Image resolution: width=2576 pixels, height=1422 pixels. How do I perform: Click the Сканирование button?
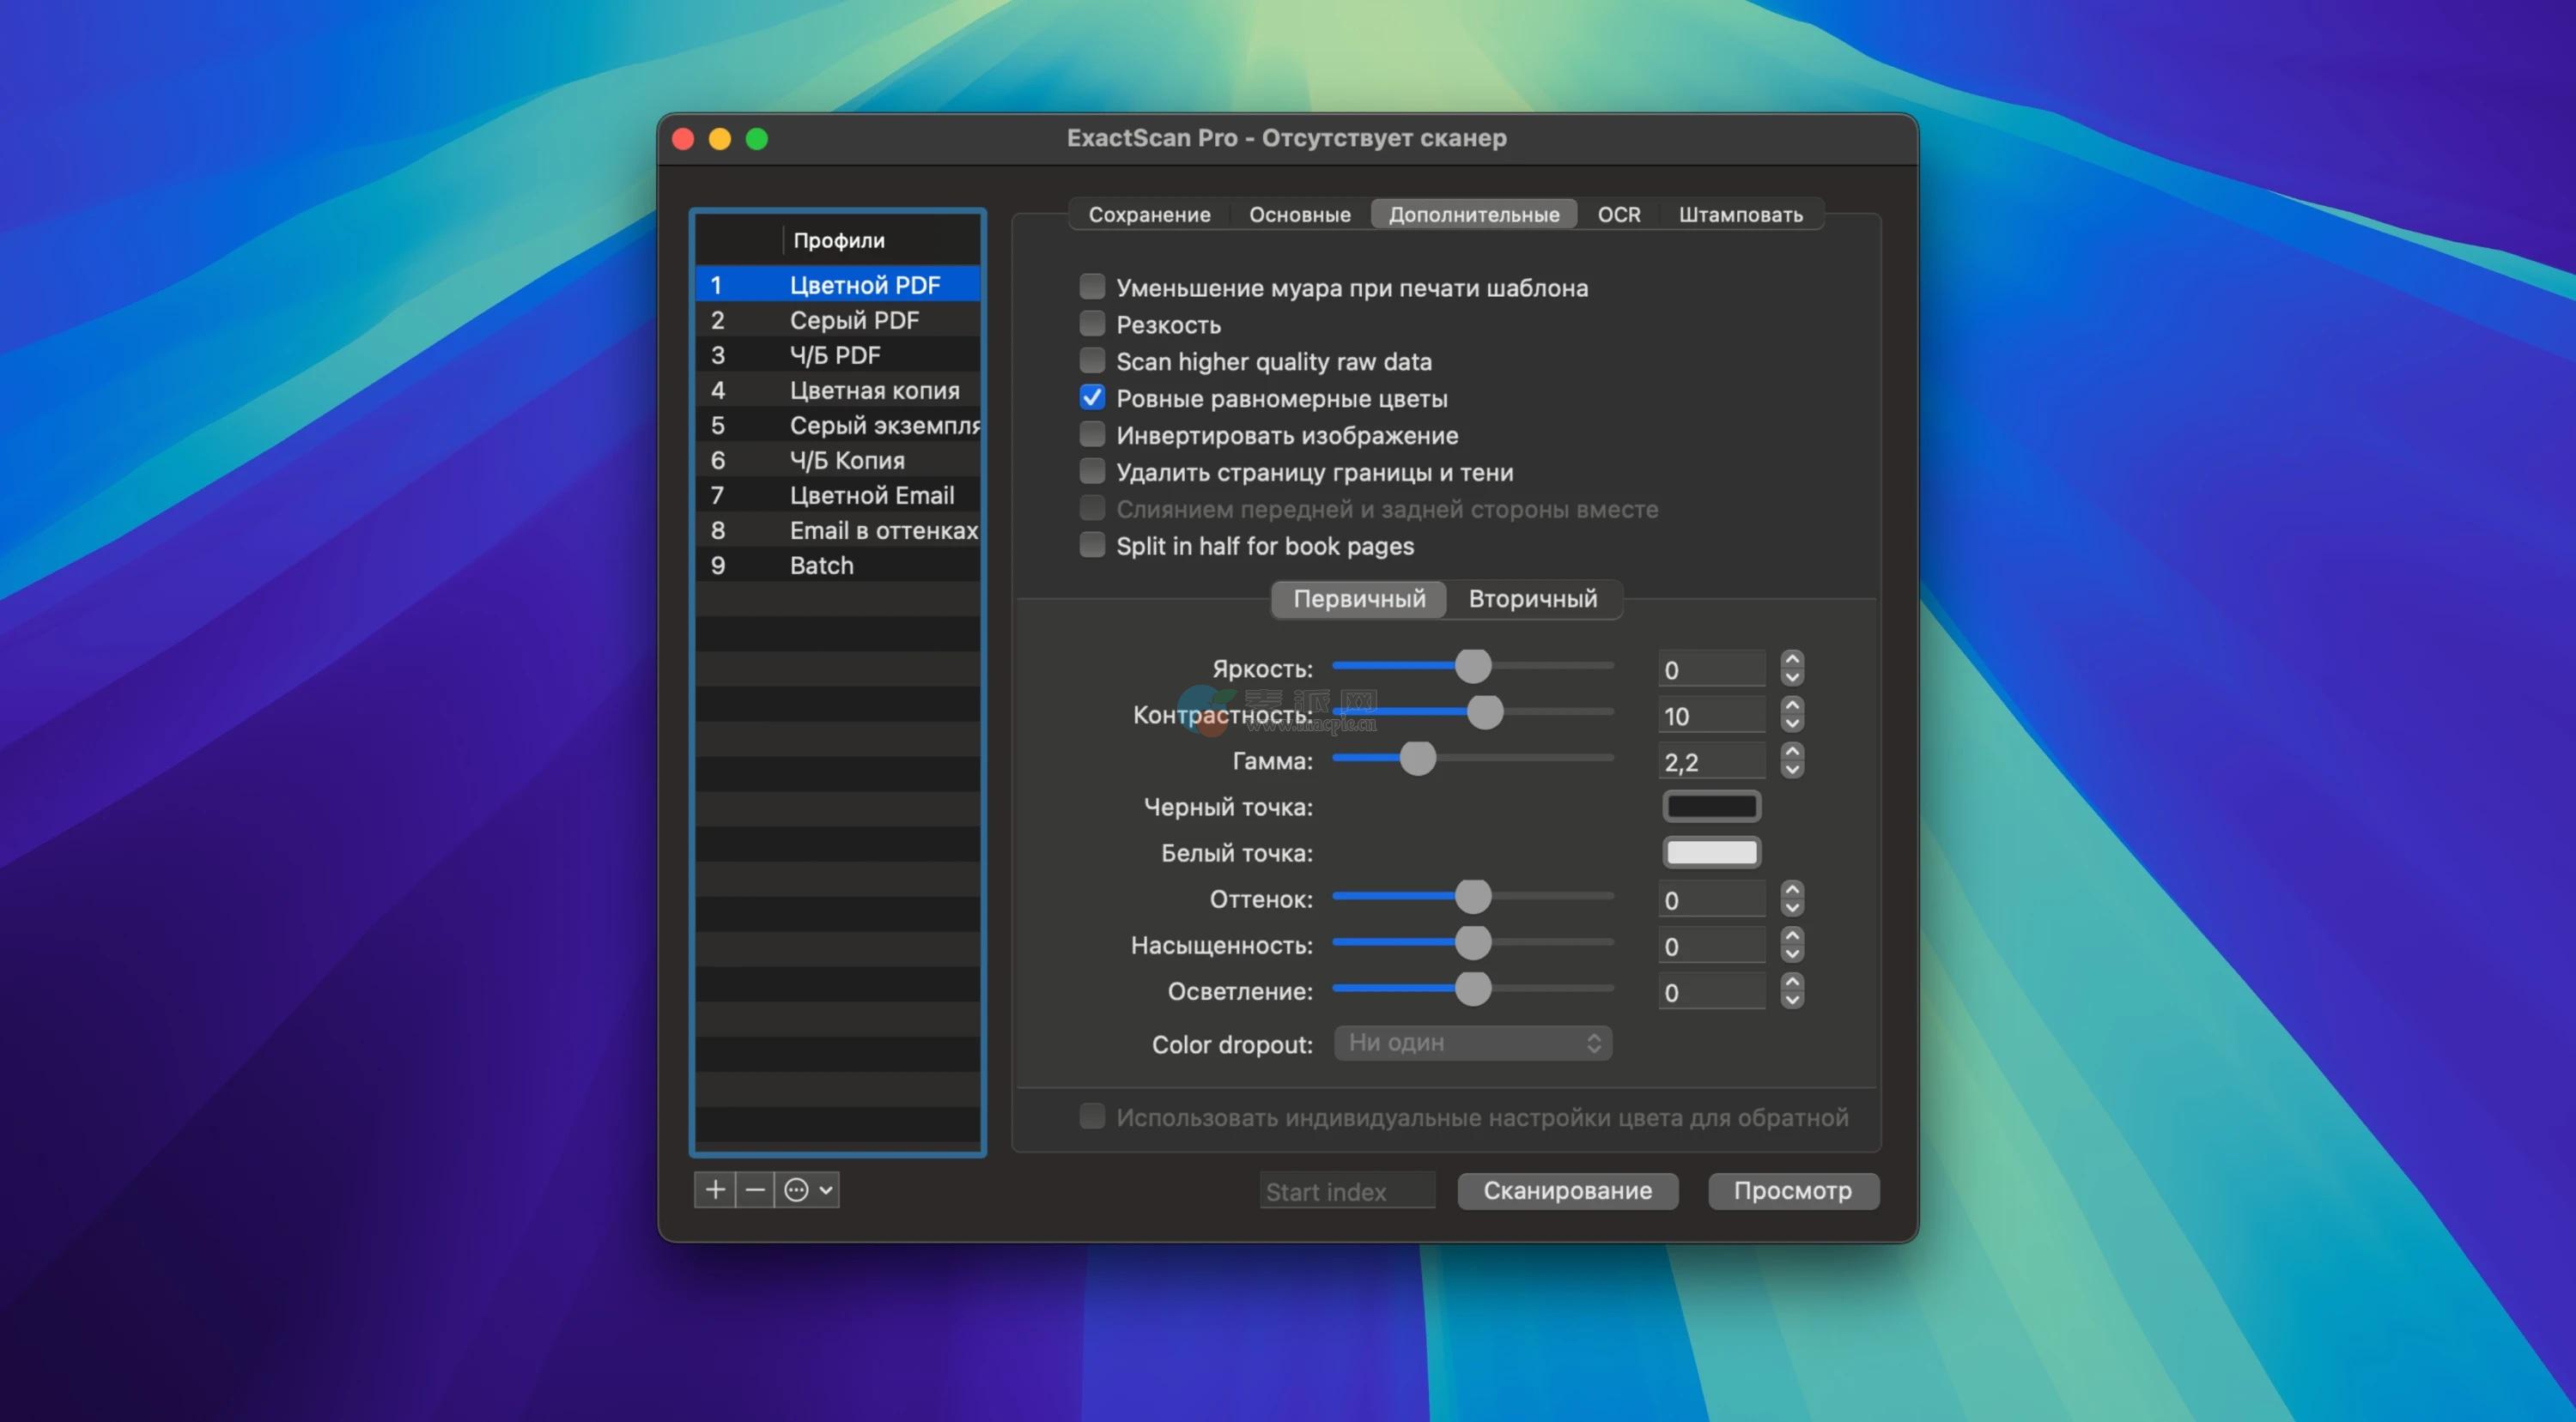(x=1567, y=1190)
